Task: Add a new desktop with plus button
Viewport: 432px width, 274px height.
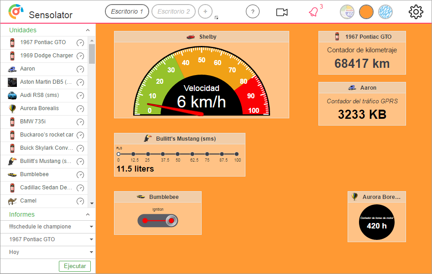Action: (x=205, y=11)
